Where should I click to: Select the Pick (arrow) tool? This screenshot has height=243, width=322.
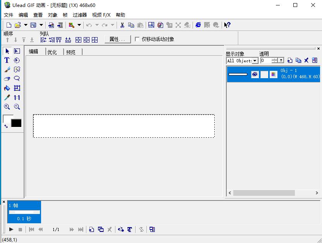click(x=7, y=51)
